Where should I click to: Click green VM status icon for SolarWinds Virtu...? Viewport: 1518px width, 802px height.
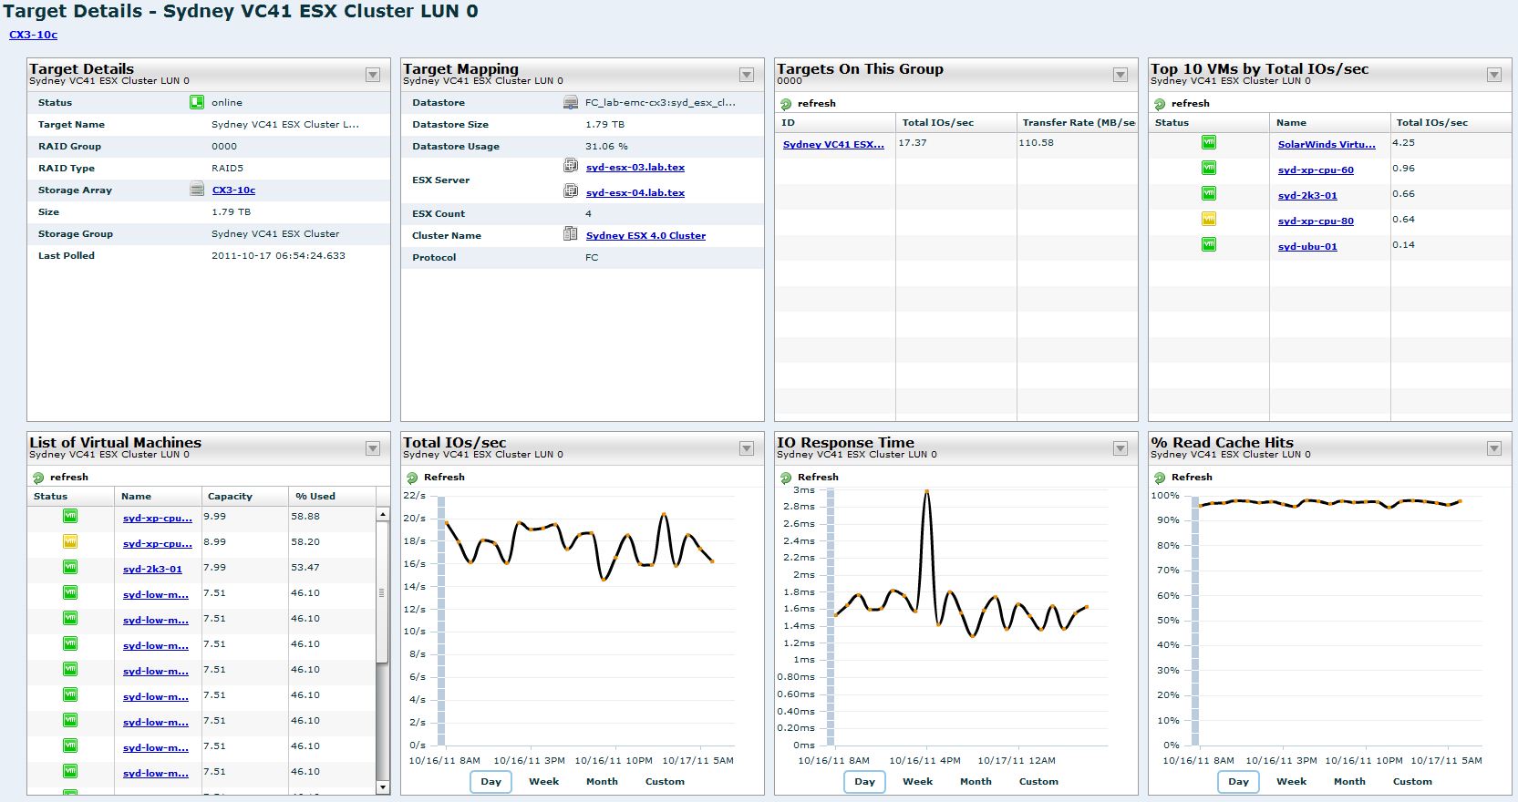pos(1209,142)
